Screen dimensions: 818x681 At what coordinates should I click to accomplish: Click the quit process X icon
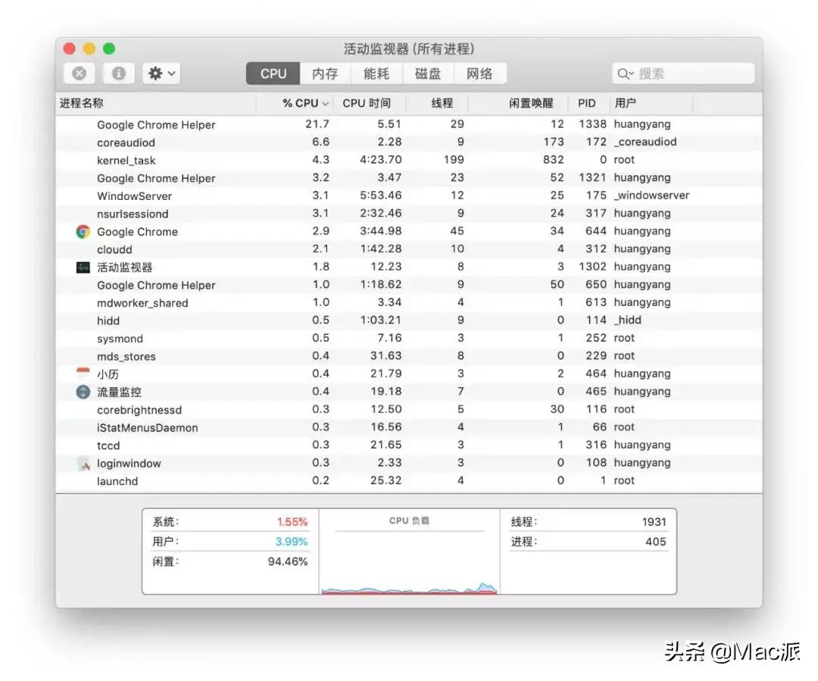(x=79, y=73)
